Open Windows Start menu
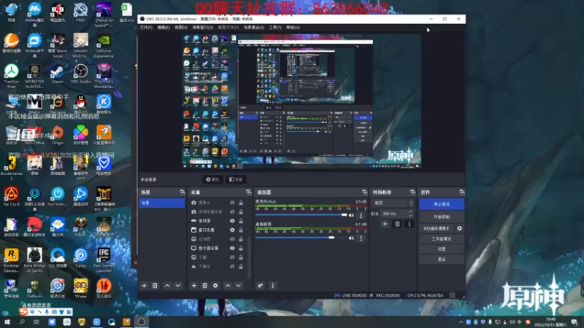Viewport: 584px width, 328px height. 7,322
